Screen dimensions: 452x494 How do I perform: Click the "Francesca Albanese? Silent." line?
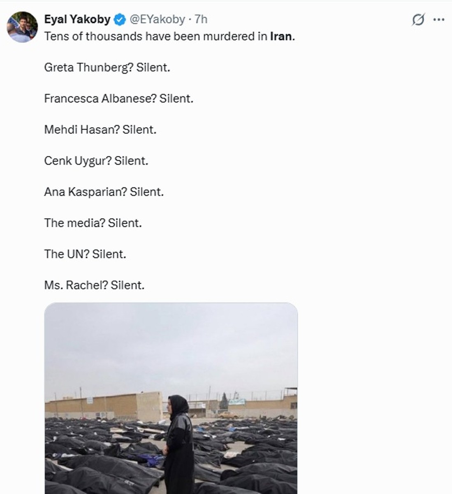tap(118, 99)
